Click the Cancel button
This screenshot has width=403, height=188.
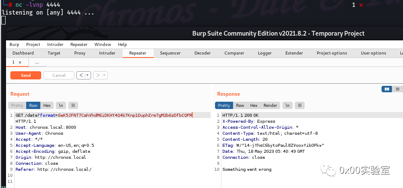tap(59, 76)
